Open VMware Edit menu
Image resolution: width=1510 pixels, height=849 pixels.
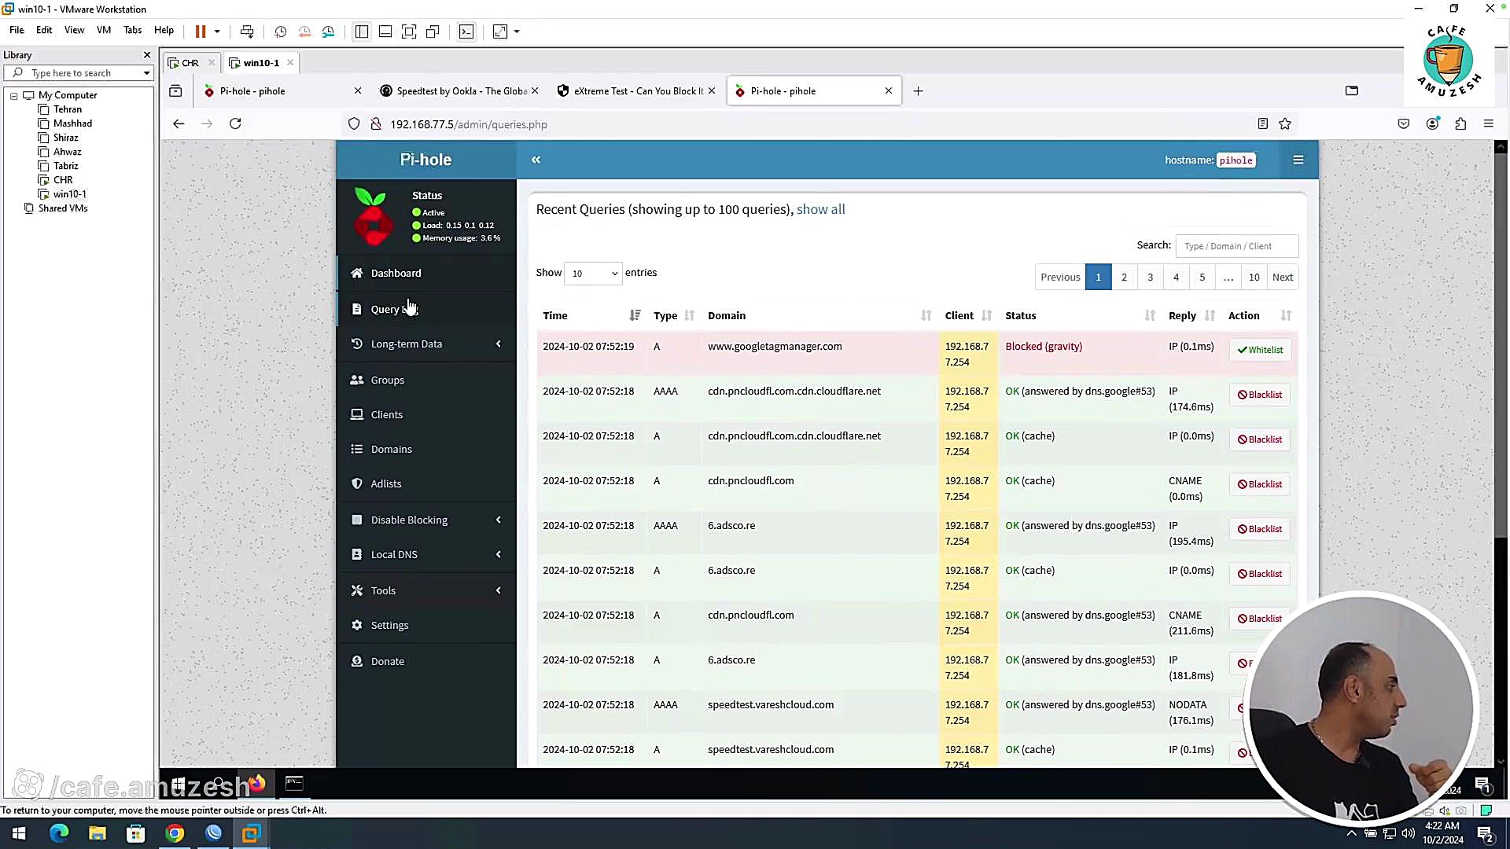click(x=44, y=30)
